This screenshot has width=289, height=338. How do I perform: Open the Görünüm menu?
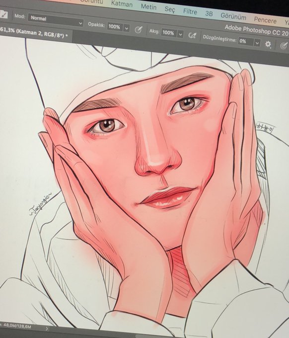[x=233, y=16]
